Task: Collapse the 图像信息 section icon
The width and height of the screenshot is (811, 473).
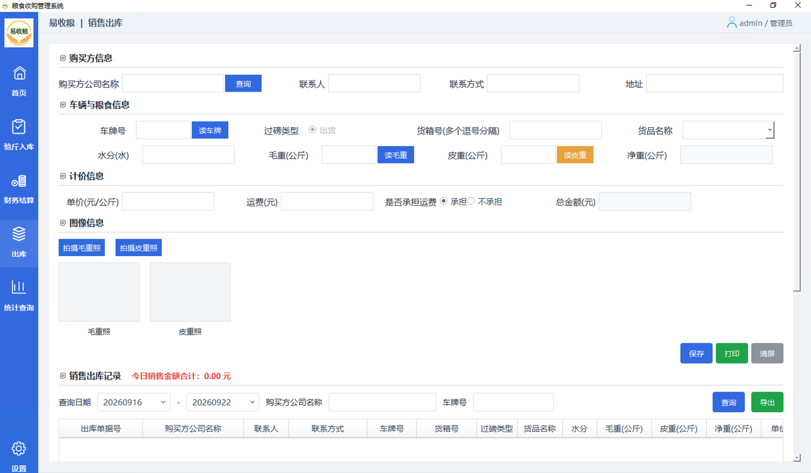Action: tap(63, 223)
